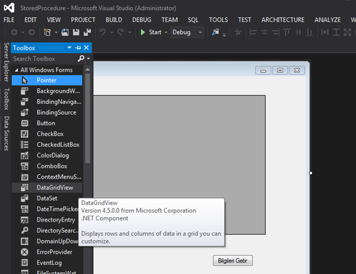The height and width of the screenshot is (274, 356).
Task: Open the toolbar overflow options arrow
Action: point(224,35)
